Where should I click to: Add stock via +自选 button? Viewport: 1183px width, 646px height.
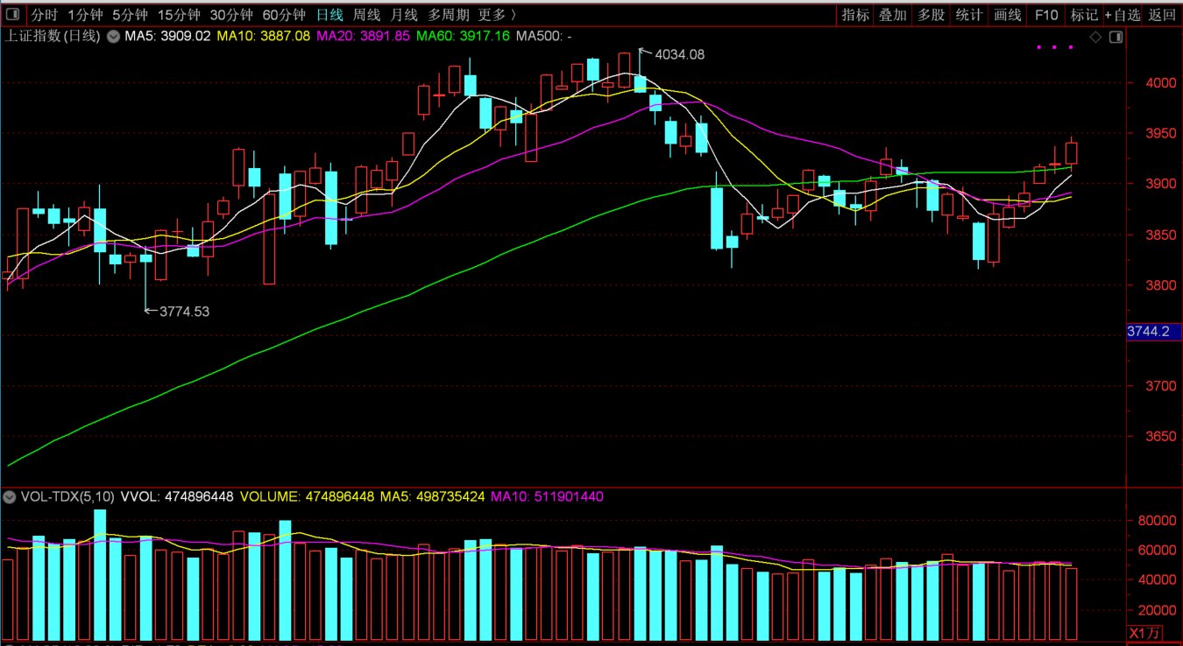coord(1123,15)
